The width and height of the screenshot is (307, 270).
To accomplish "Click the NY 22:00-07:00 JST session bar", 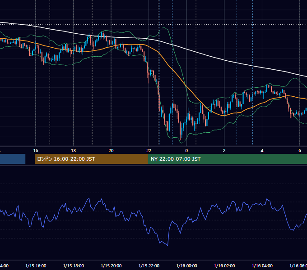I will pyautogui.click(x=227, y=159).
